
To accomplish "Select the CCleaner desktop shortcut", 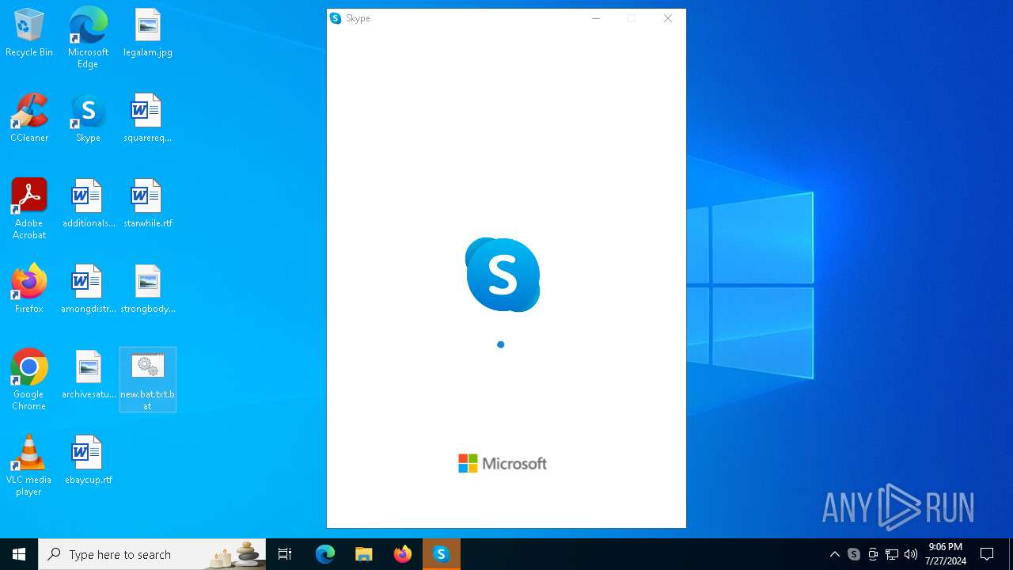I will [29, 119].
